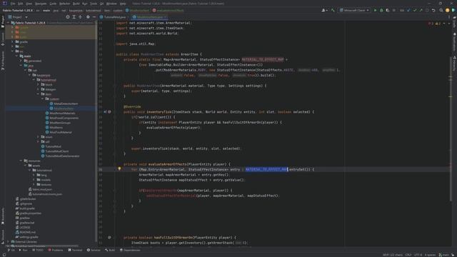
Task: Open the Edit menu
Action: (21, 4)
